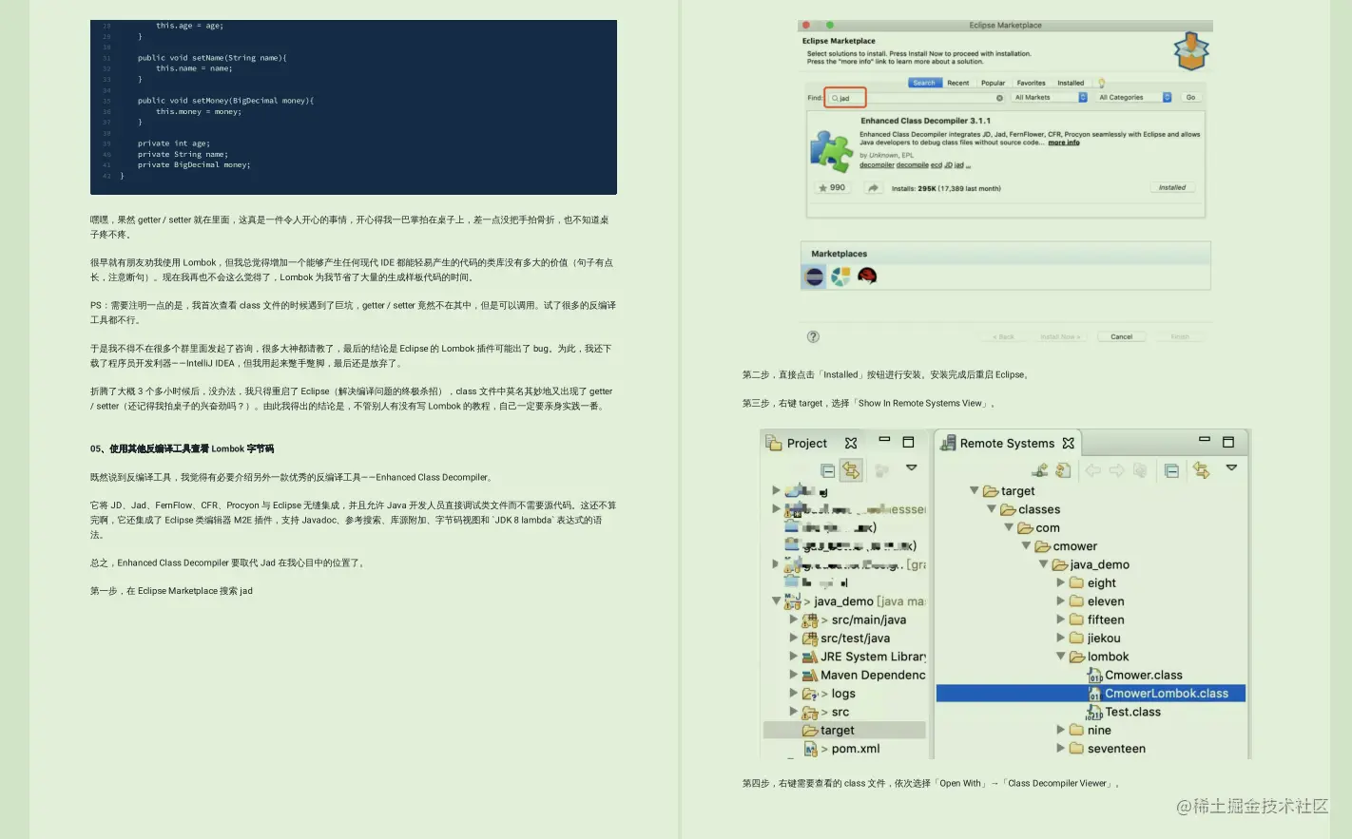
Task: Collapse the java_demo project node
Action: click(776, 601)
